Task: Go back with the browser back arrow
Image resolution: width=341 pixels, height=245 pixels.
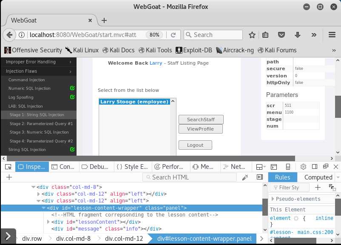Action: point(9,35)
